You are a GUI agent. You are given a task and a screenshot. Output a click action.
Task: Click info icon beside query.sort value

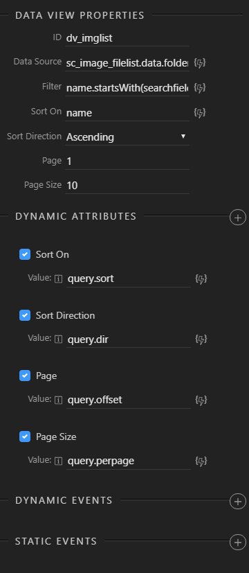58,279
